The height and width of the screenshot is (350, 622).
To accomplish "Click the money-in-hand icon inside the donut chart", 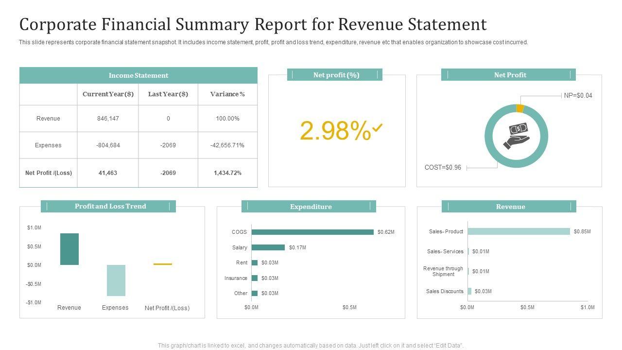I will tap(517, 136).
